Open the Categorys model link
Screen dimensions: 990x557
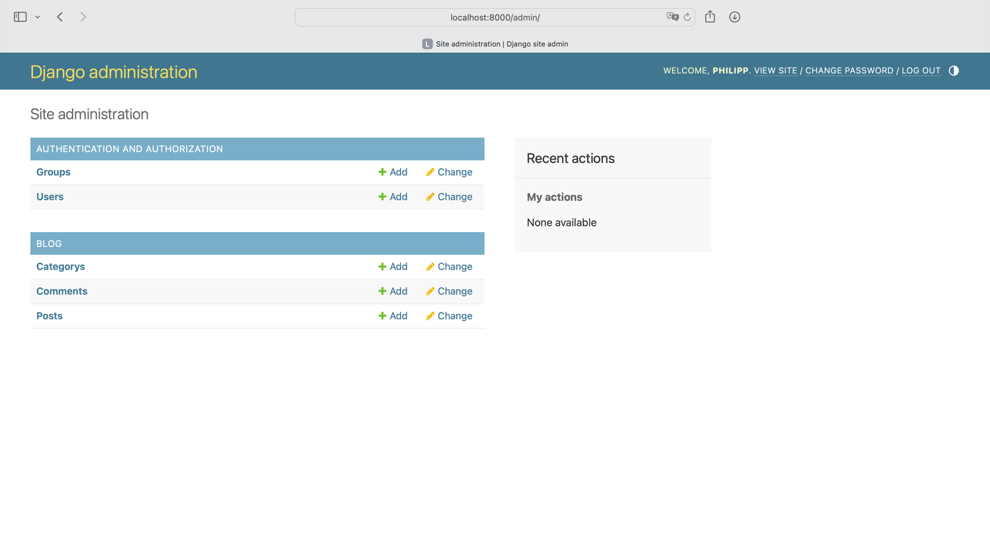(60, 267)
